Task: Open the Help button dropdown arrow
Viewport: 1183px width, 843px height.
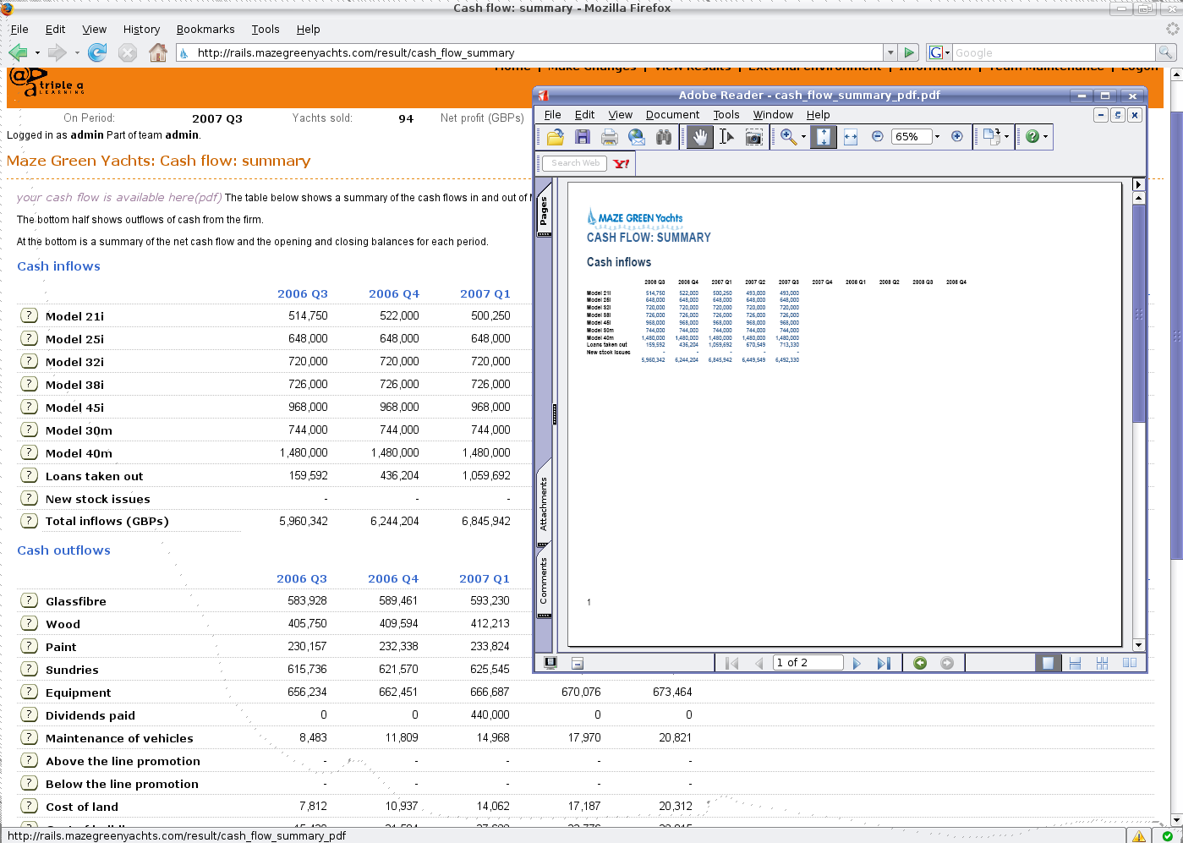Action: coord(1046,136)
